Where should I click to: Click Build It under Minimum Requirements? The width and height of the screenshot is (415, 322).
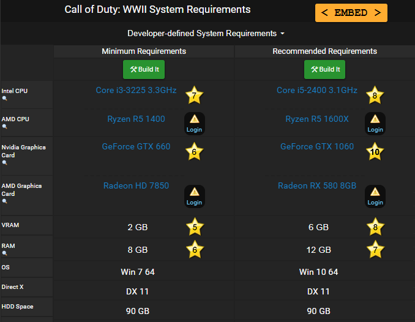(144, 69)
